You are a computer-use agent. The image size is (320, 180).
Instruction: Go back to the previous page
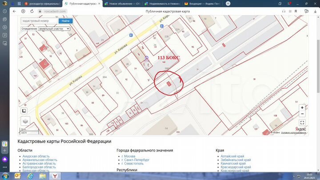click(x=14, y=11)
